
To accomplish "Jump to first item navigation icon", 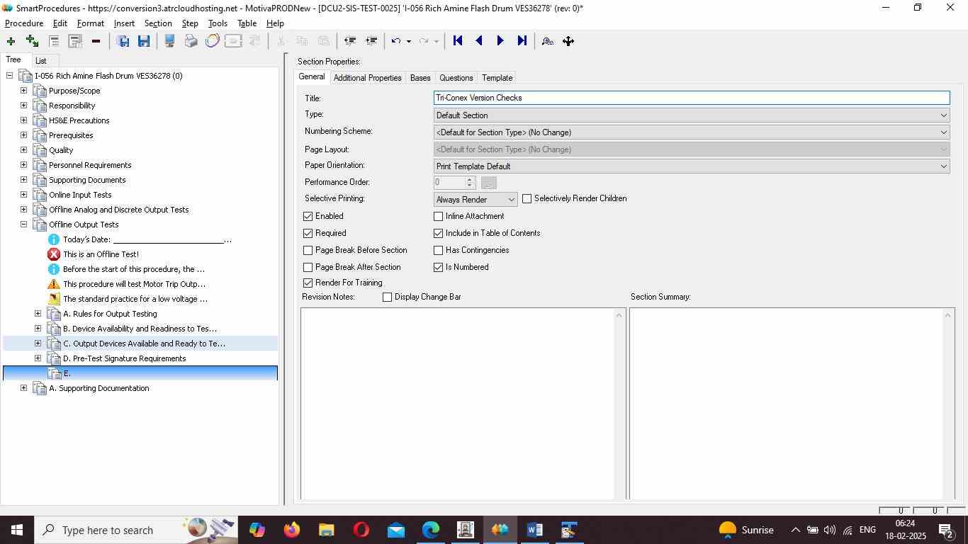I will pyautogui.click(x=458, y=41).
